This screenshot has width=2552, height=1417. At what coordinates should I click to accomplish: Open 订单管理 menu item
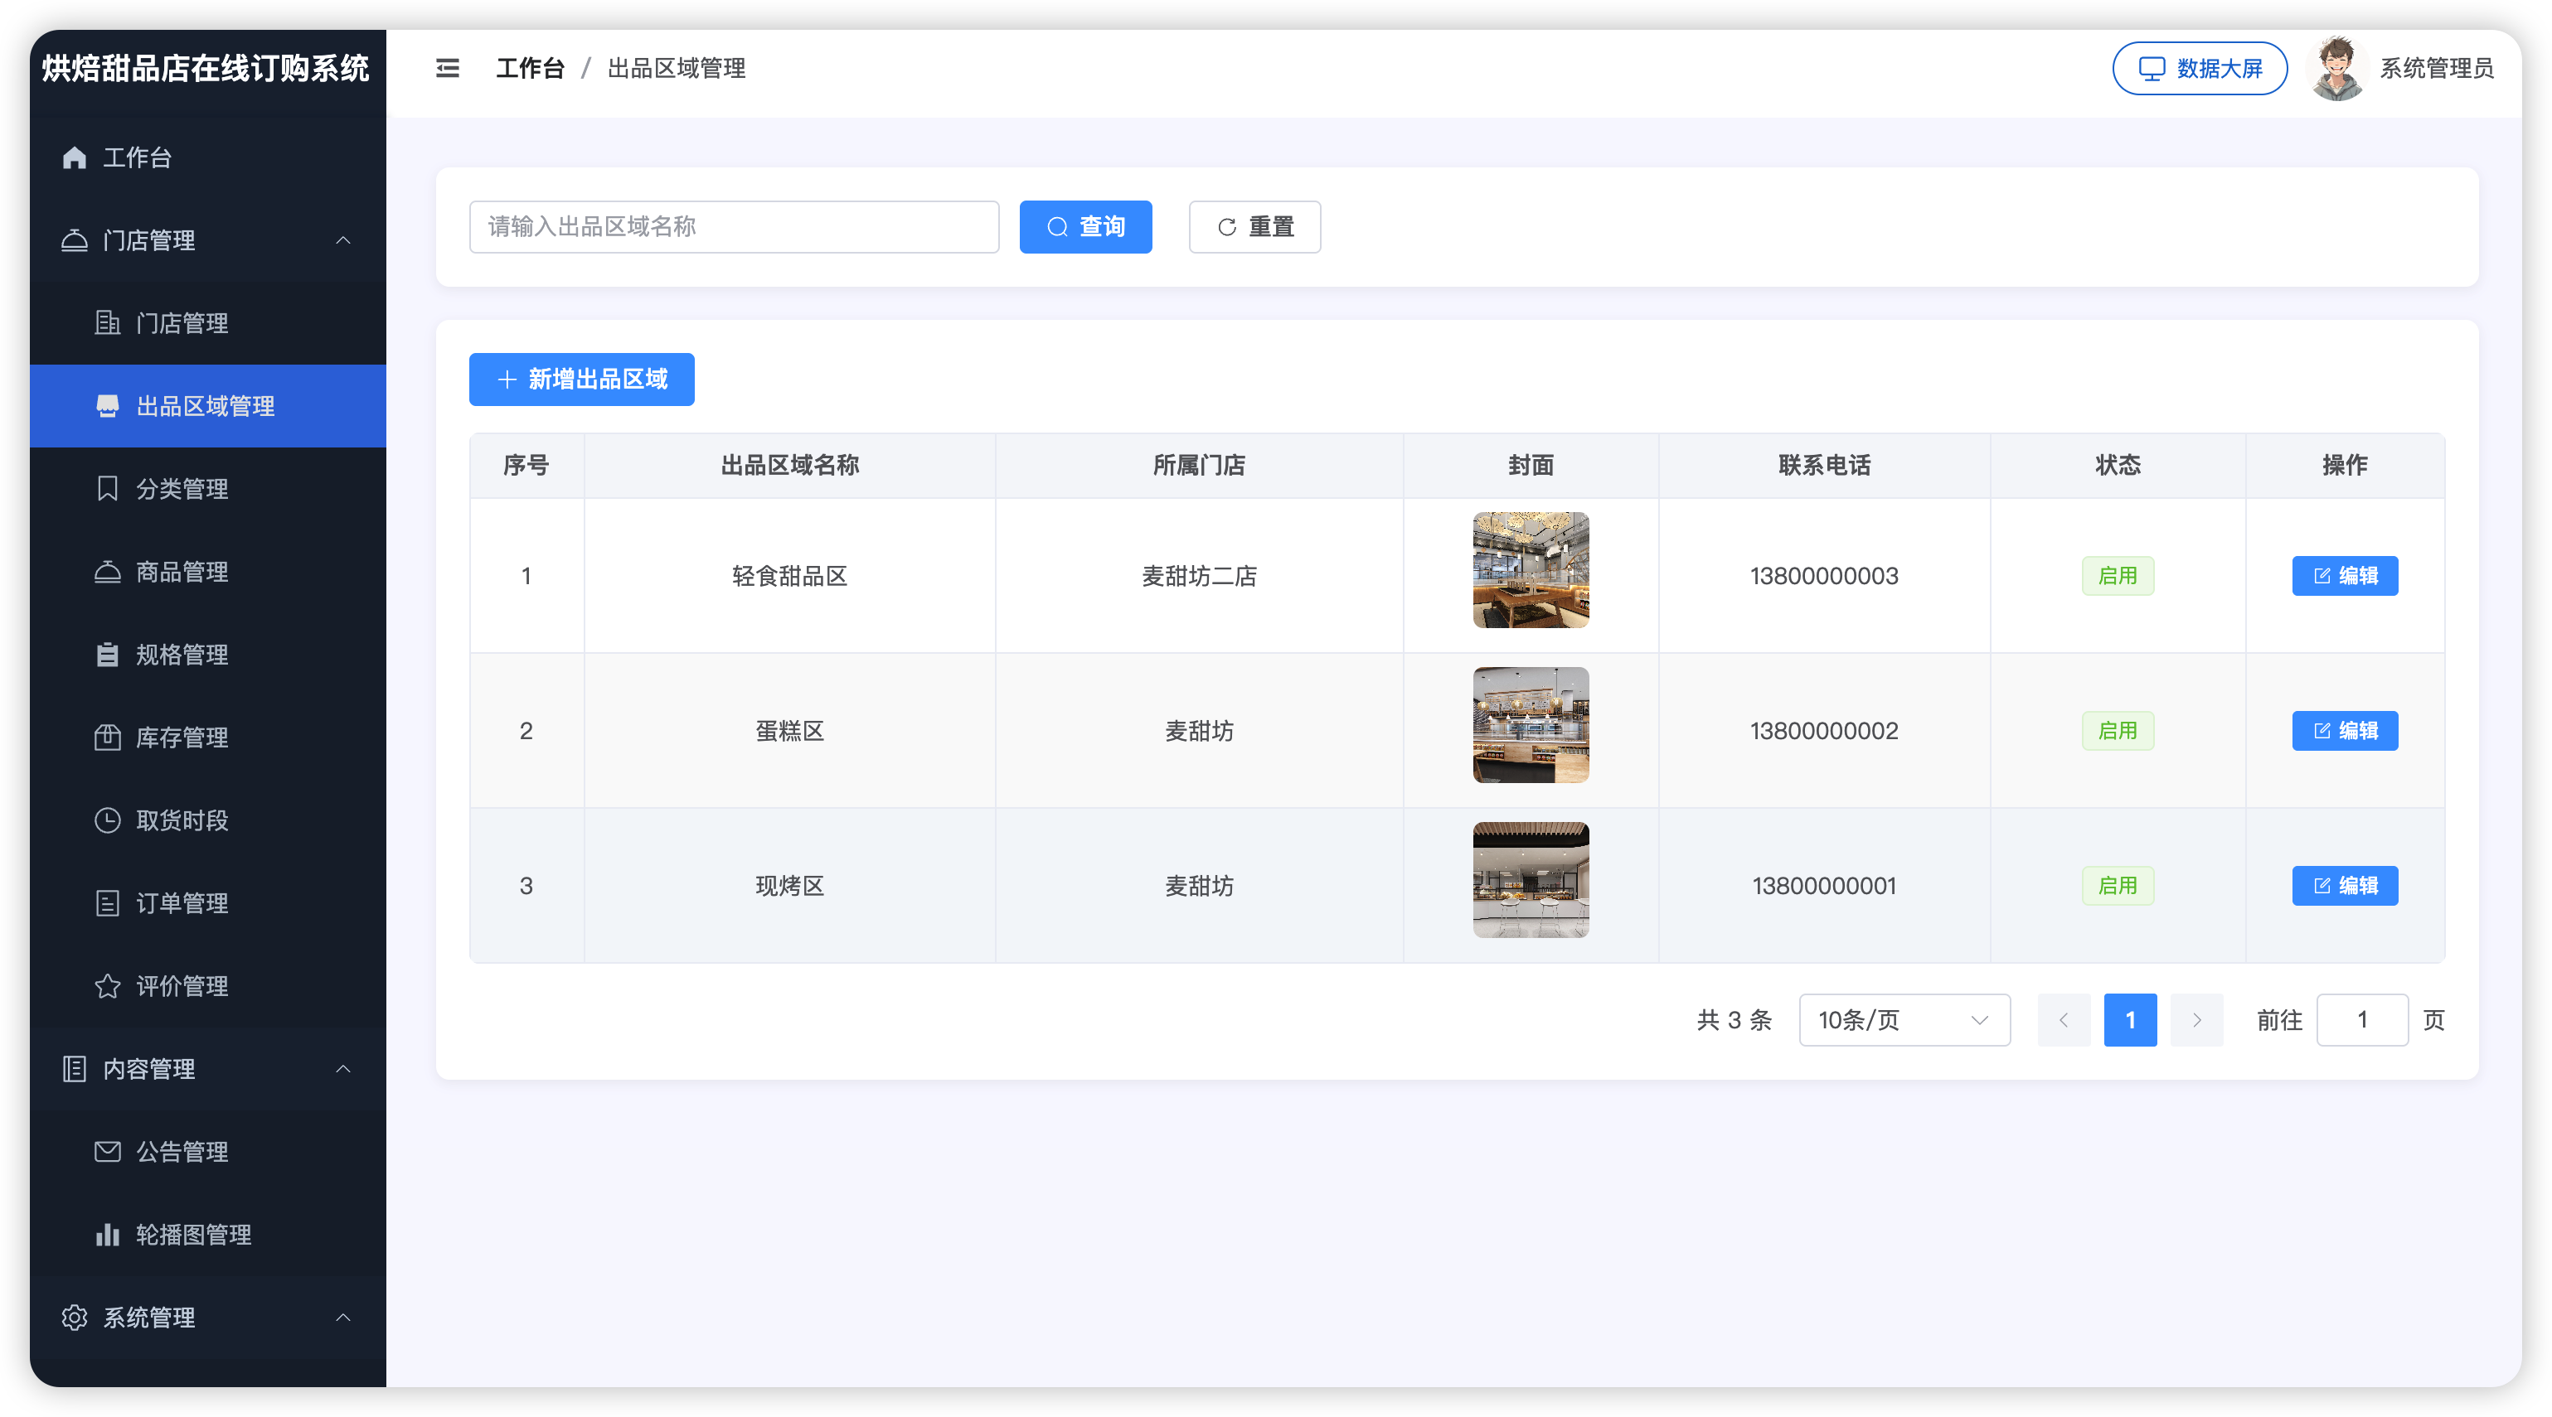click(x=208, y=903)
